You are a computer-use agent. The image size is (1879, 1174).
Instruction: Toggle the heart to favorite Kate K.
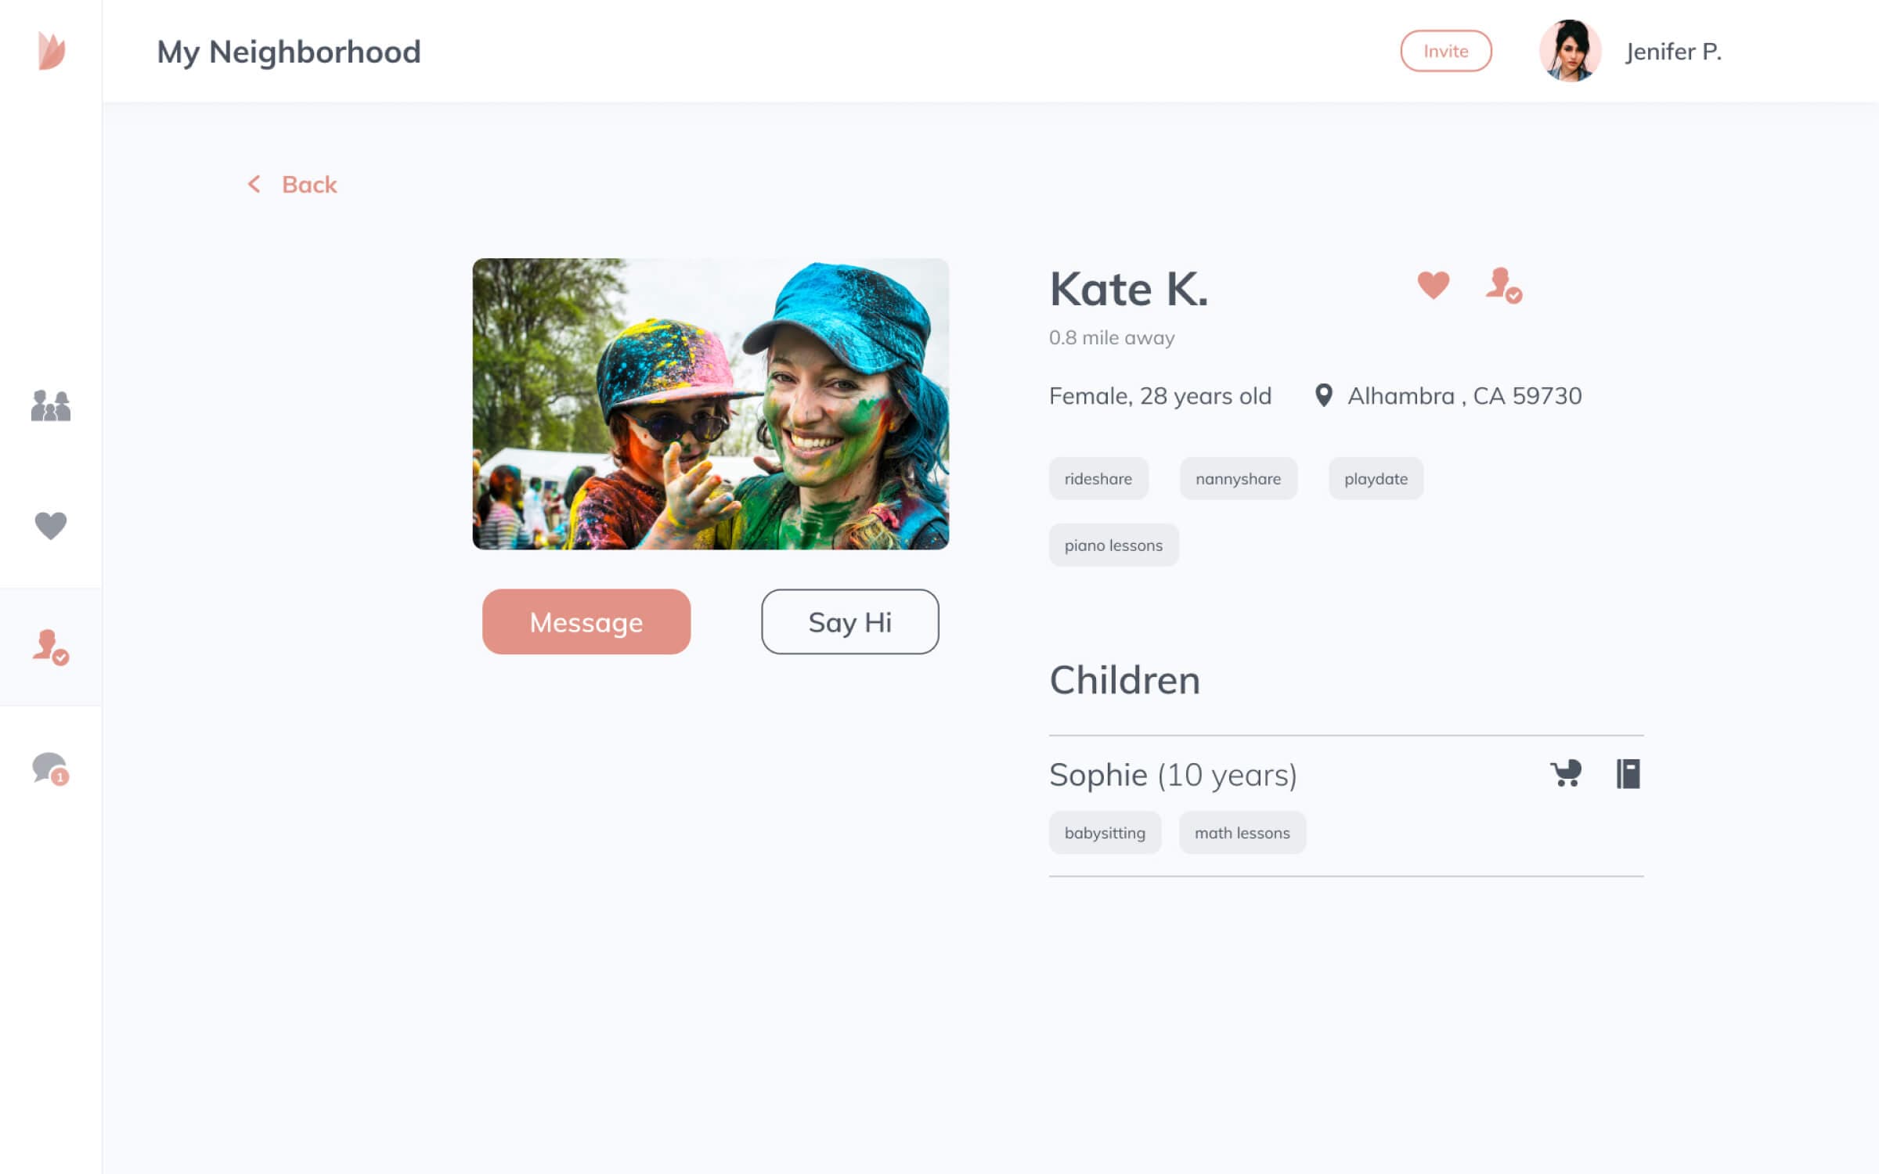point(1433,284)
